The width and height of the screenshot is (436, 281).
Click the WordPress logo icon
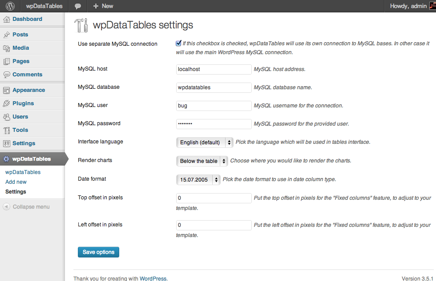click(10, 6)
